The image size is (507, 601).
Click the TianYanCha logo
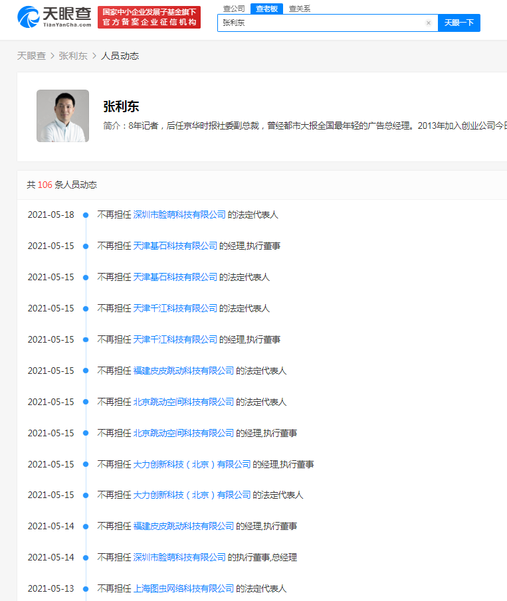54,17
